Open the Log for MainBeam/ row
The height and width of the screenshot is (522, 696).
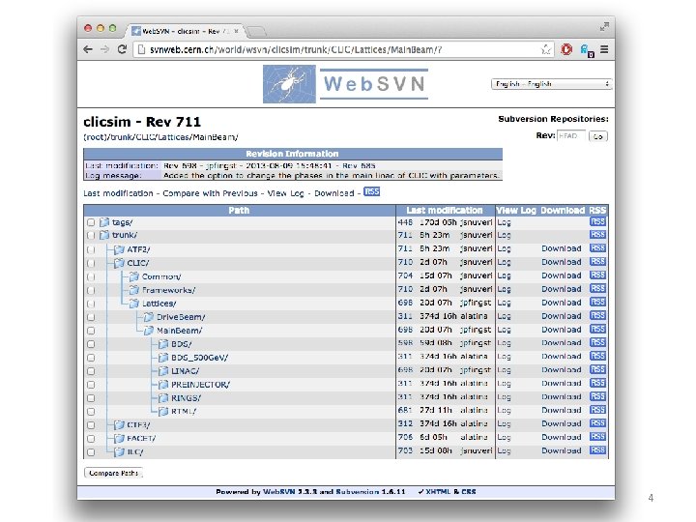504,330
